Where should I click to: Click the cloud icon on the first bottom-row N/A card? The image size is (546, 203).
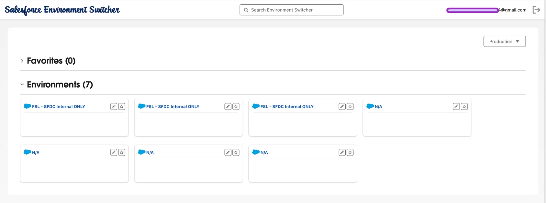coord(28,152)
